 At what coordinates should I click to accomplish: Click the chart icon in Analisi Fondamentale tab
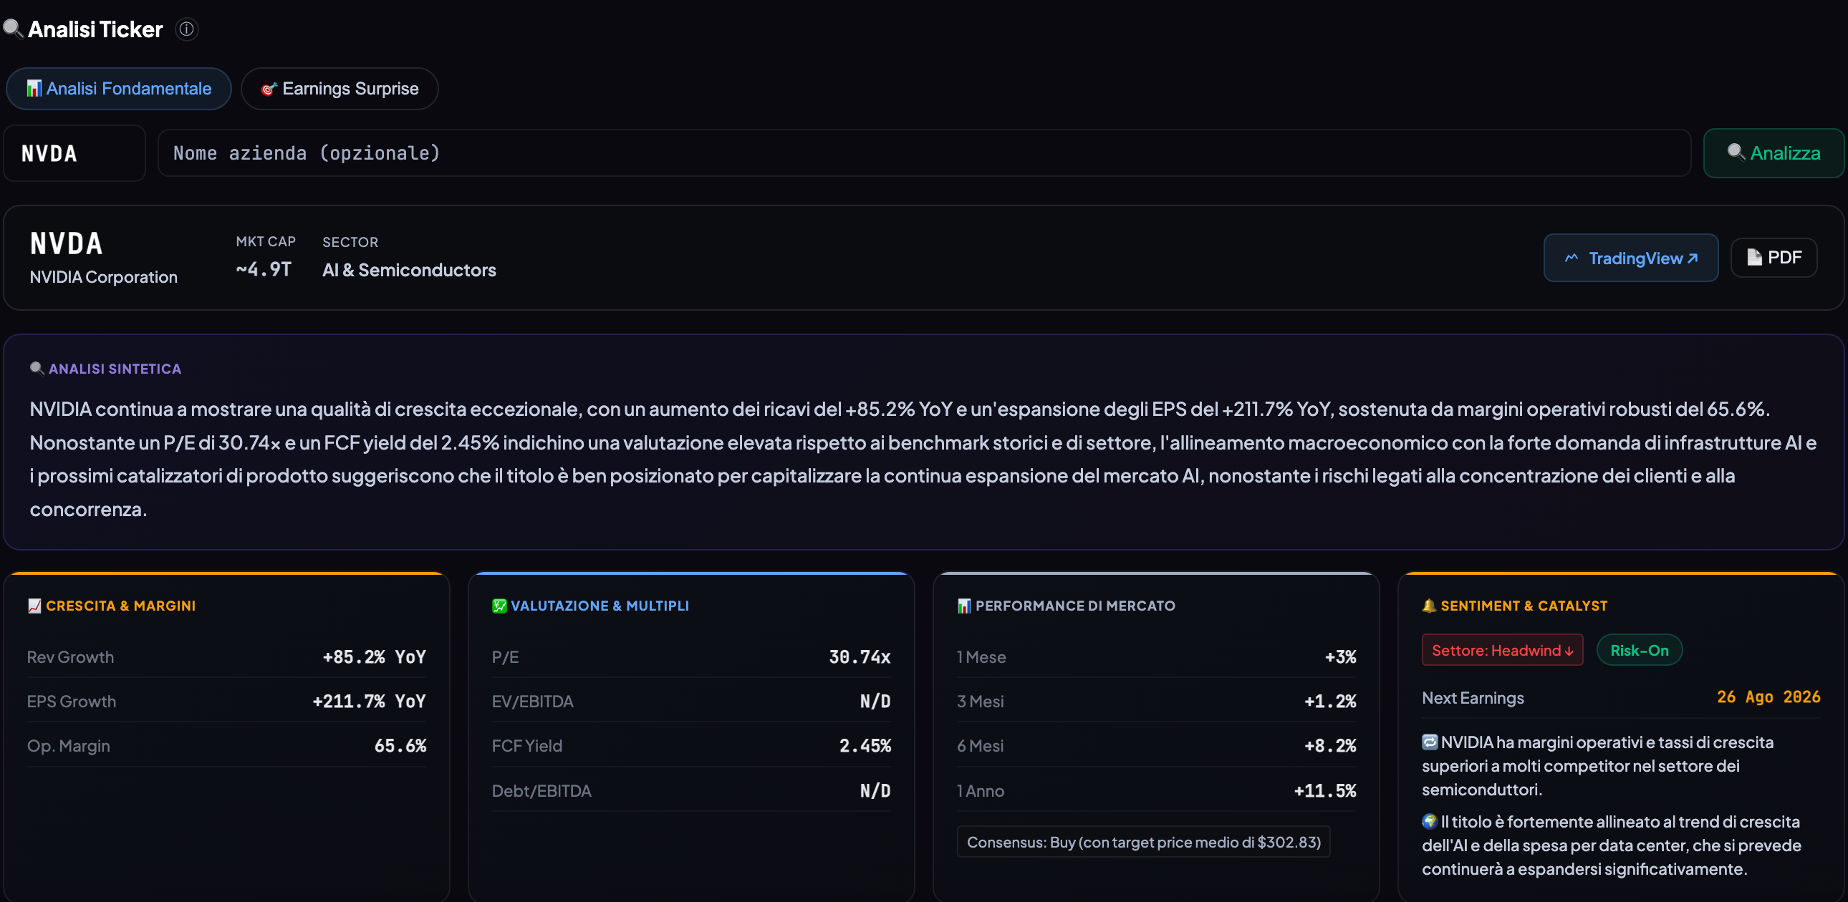point(34,89)
